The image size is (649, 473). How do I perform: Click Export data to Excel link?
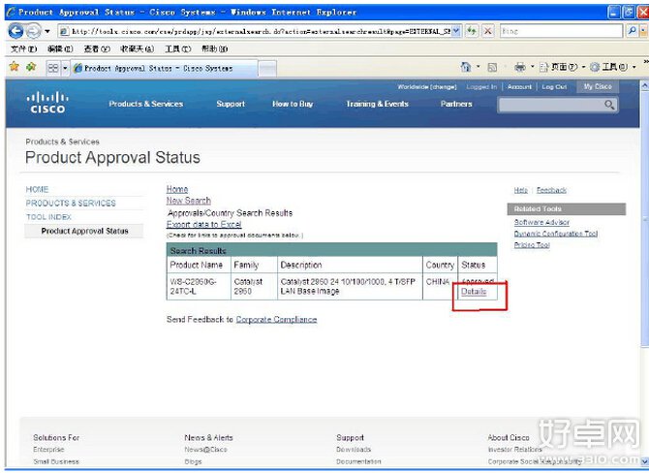point(204,225)
